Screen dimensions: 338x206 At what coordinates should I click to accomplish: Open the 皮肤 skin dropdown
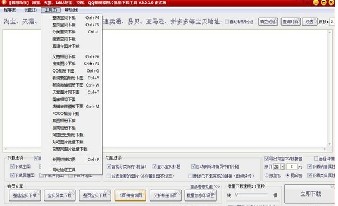pos(332,22)
